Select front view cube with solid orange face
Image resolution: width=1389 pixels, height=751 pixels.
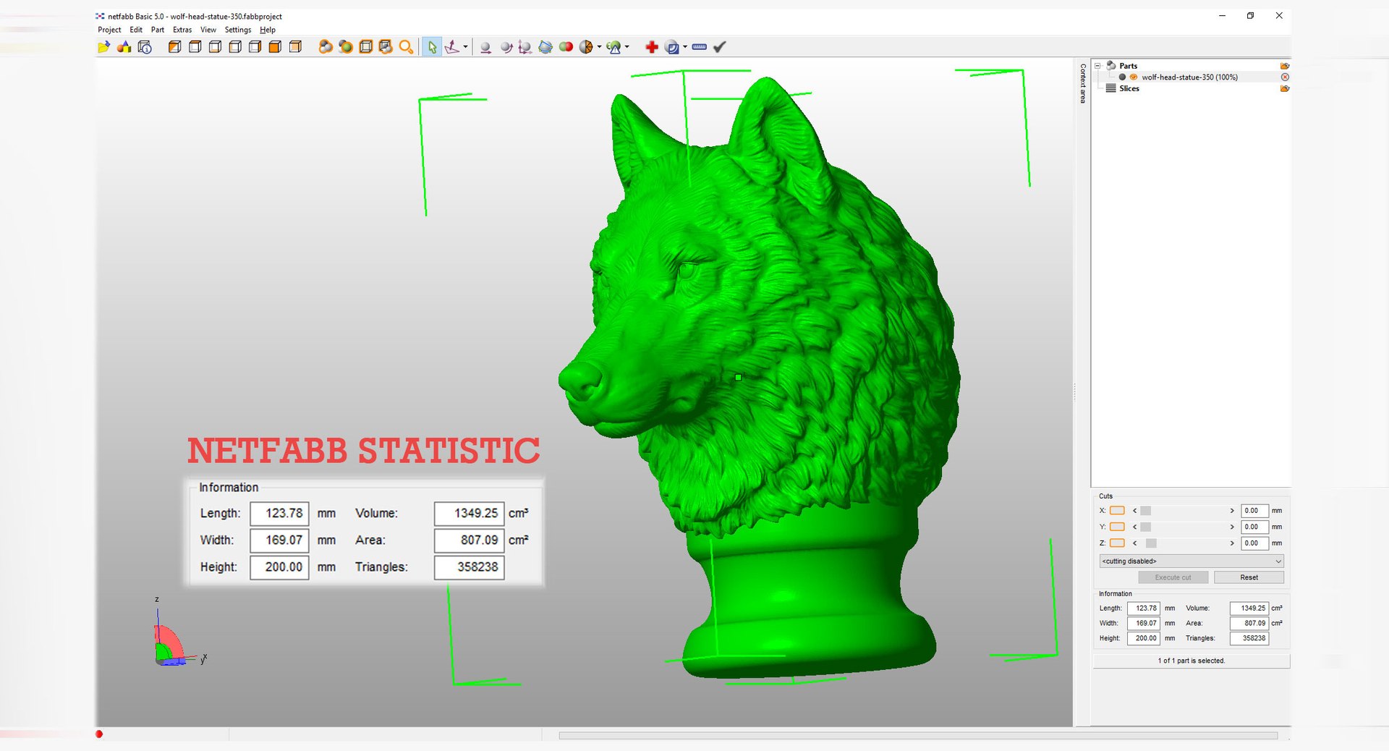[275, 47]
